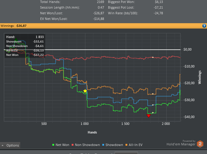Click the chevron arrow beside Options

click(x=3, y=145)
